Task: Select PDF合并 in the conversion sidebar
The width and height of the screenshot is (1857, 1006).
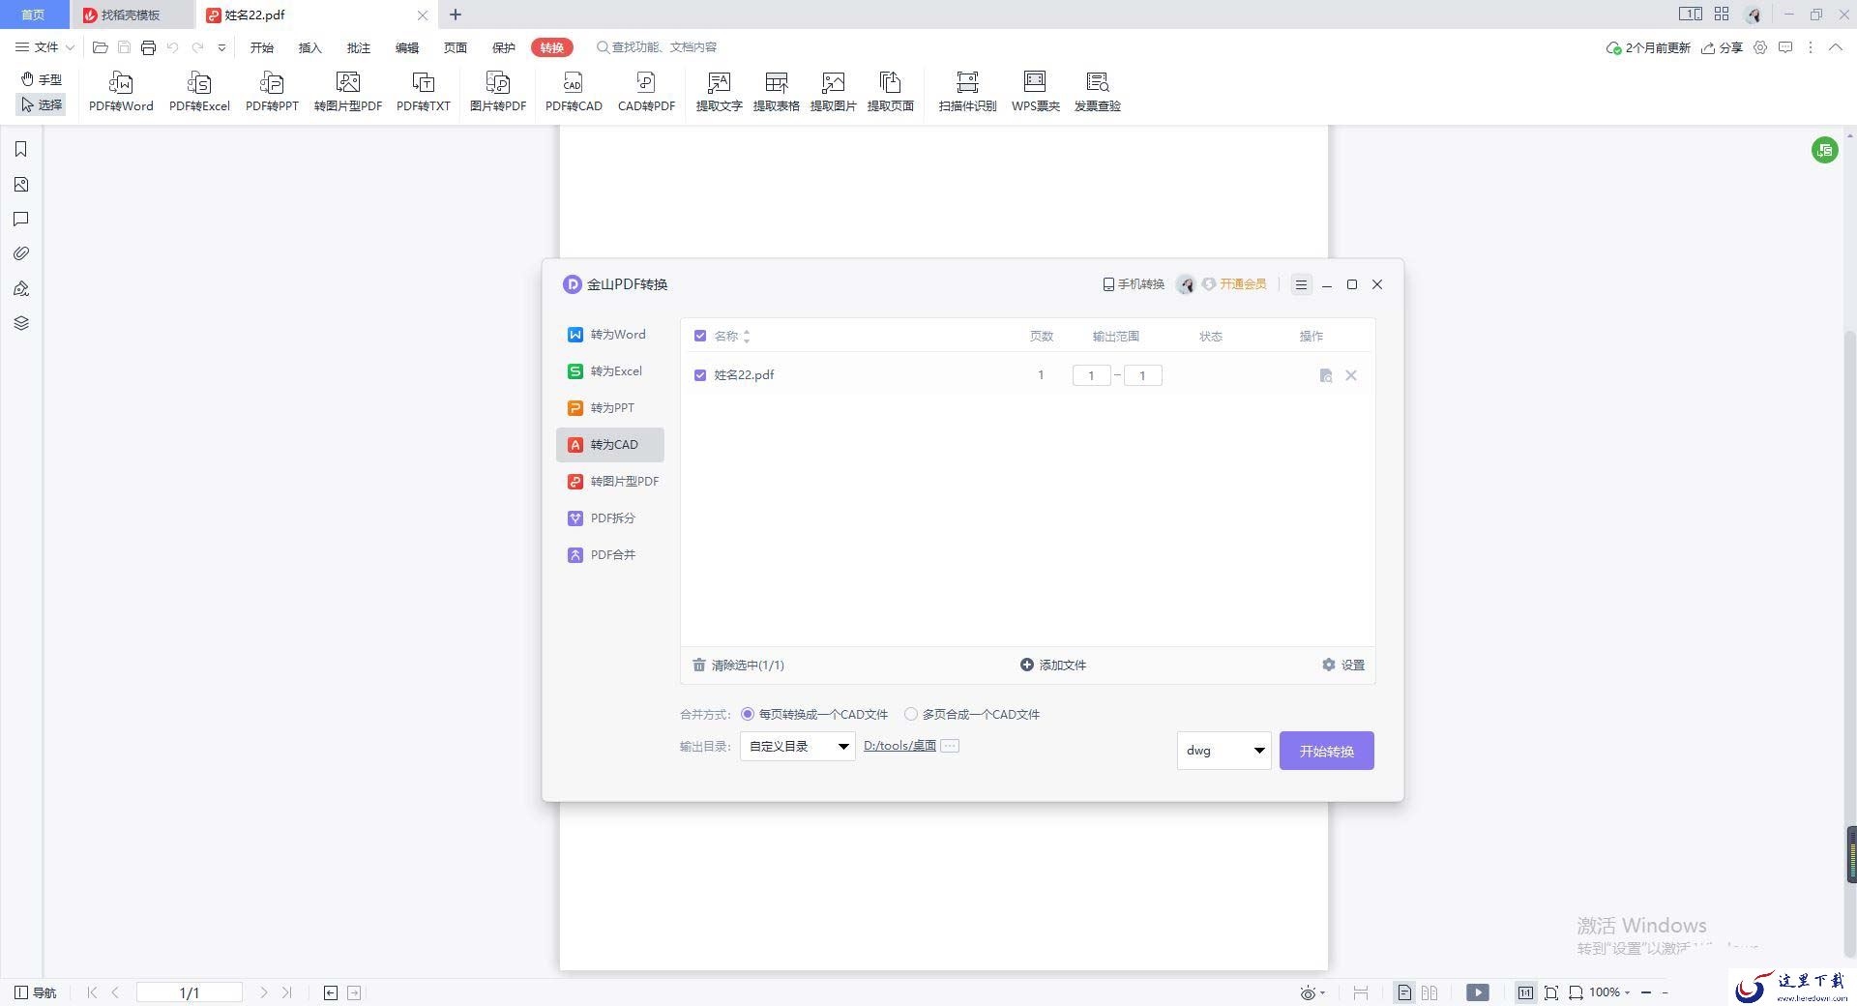Action: pyautogui.click(x=610, y=555)
